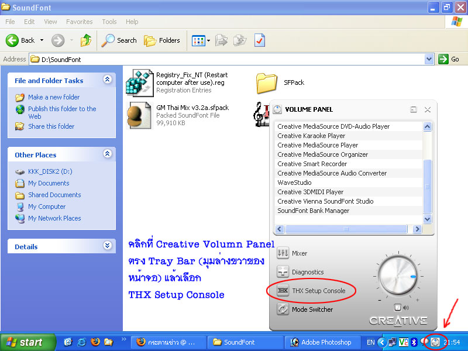Viewport: 468px width, 351px height.
Task: Minimize the Volume Panel to compact view
Action: 414,109
